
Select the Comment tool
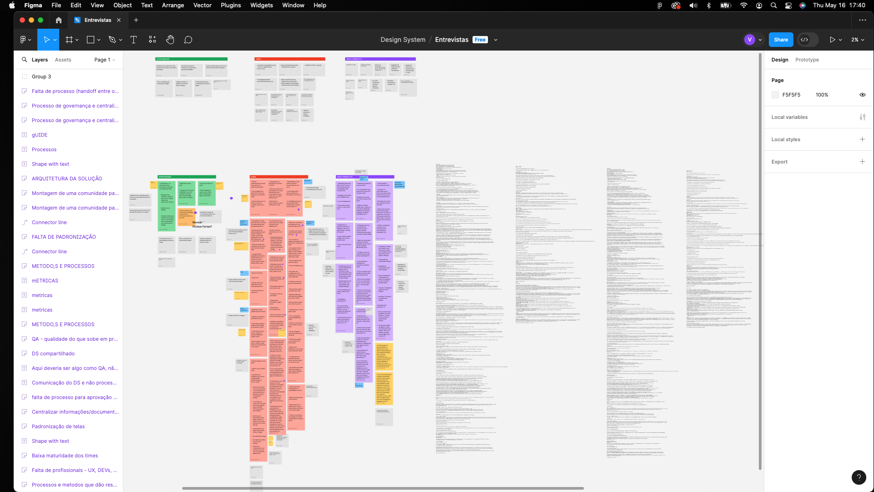[x=188, y=40]
